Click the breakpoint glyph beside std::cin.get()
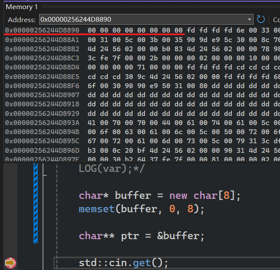 tap(10, 263)
